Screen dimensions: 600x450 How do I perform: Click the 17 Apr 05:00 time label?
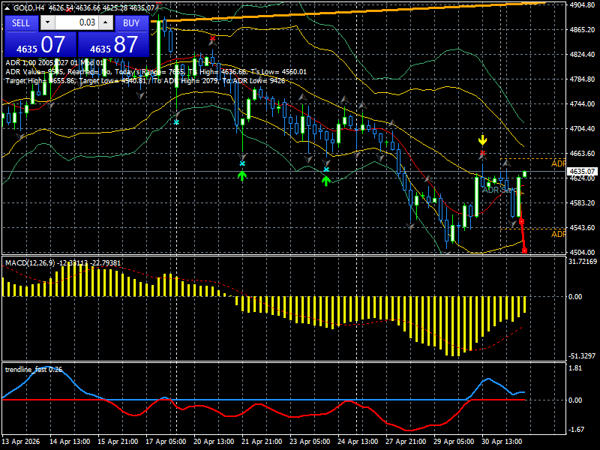pyautogui.click(x=166, y=441)
